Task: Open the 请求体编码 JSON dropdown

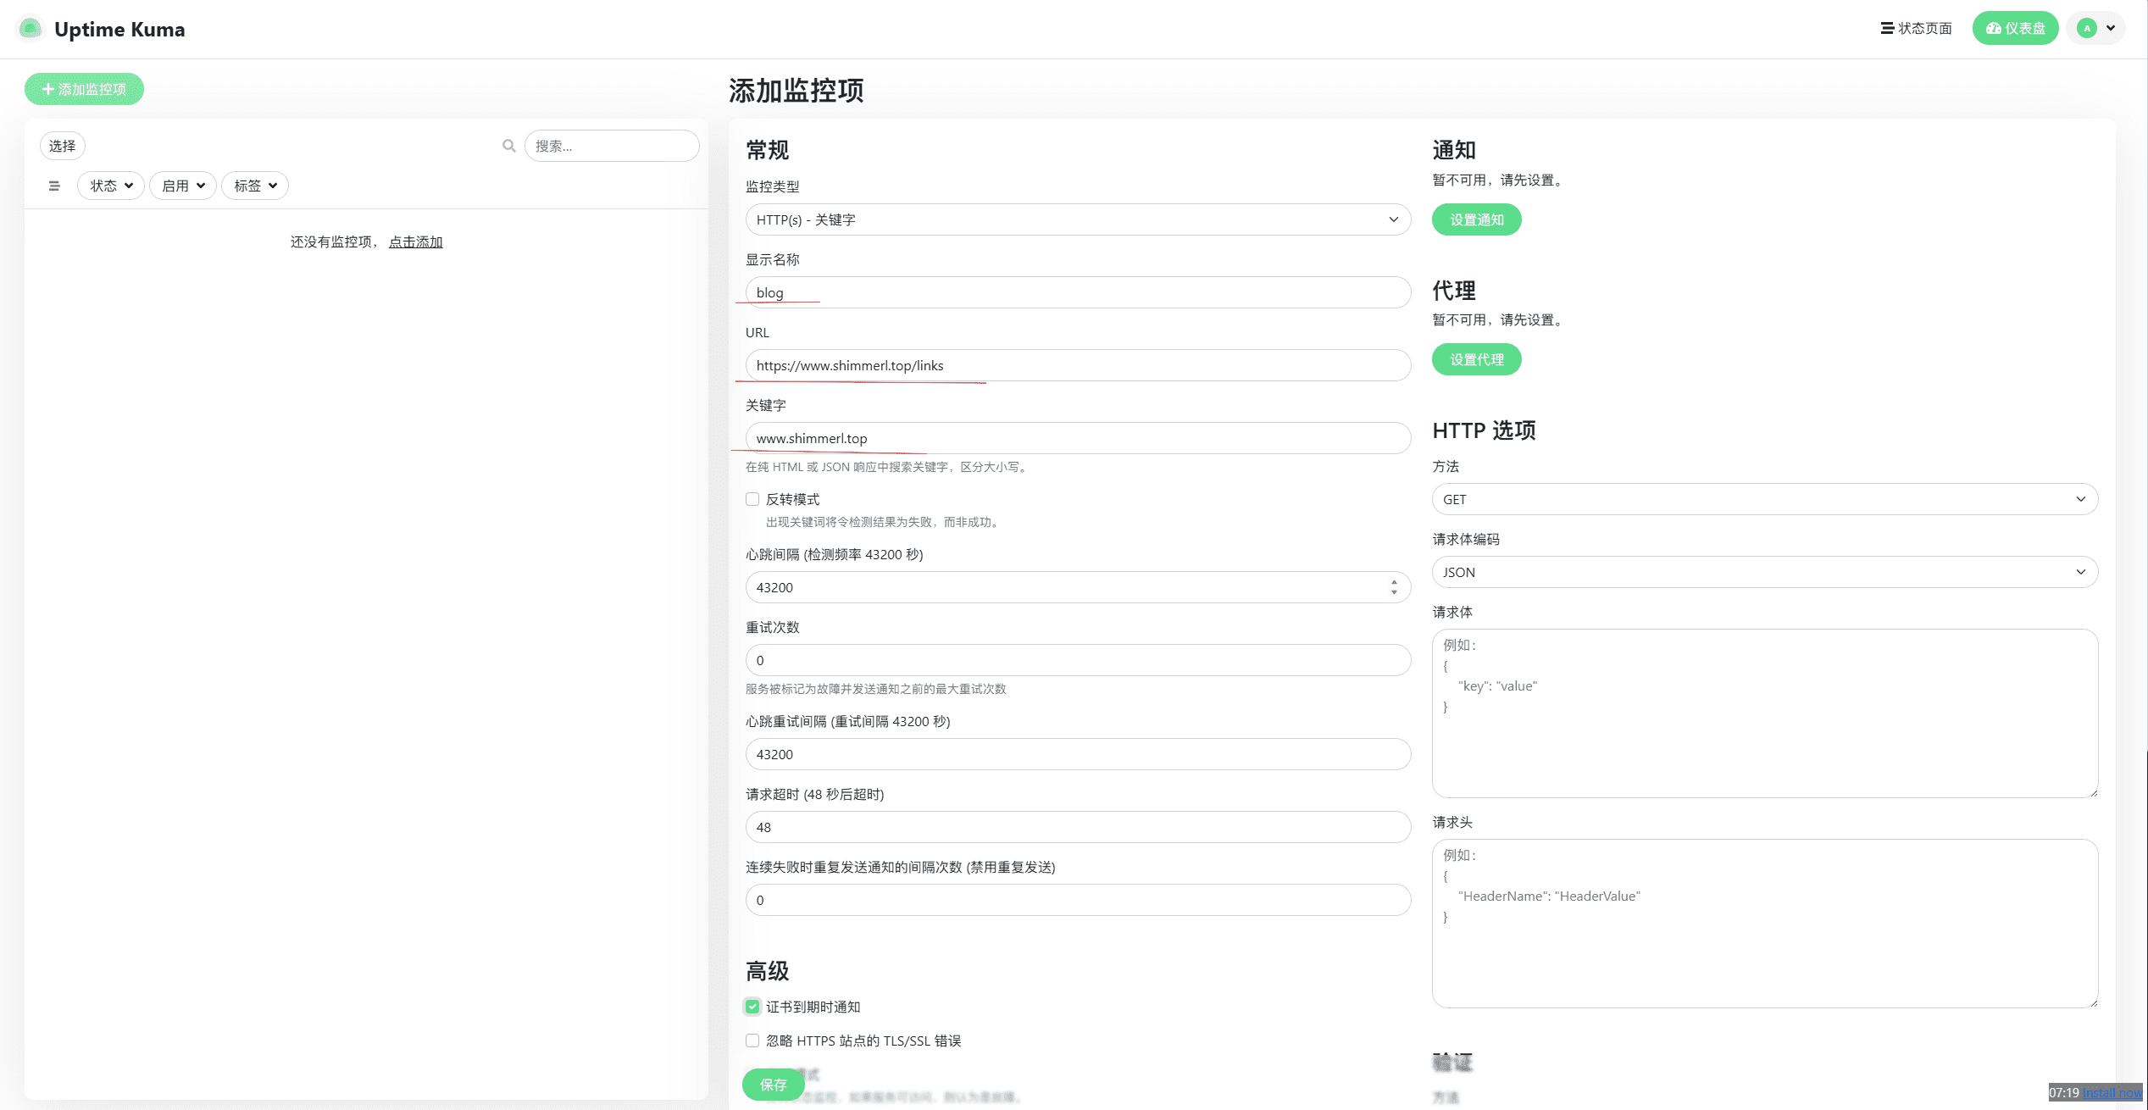Action: pyautogui.click(x=1764, y=572)
